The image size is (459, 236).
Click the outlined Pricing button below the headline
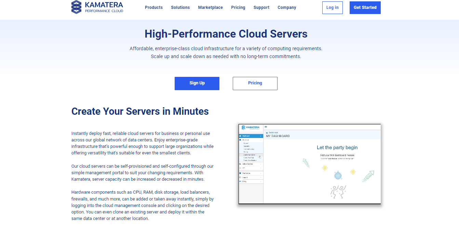[255, 83]
